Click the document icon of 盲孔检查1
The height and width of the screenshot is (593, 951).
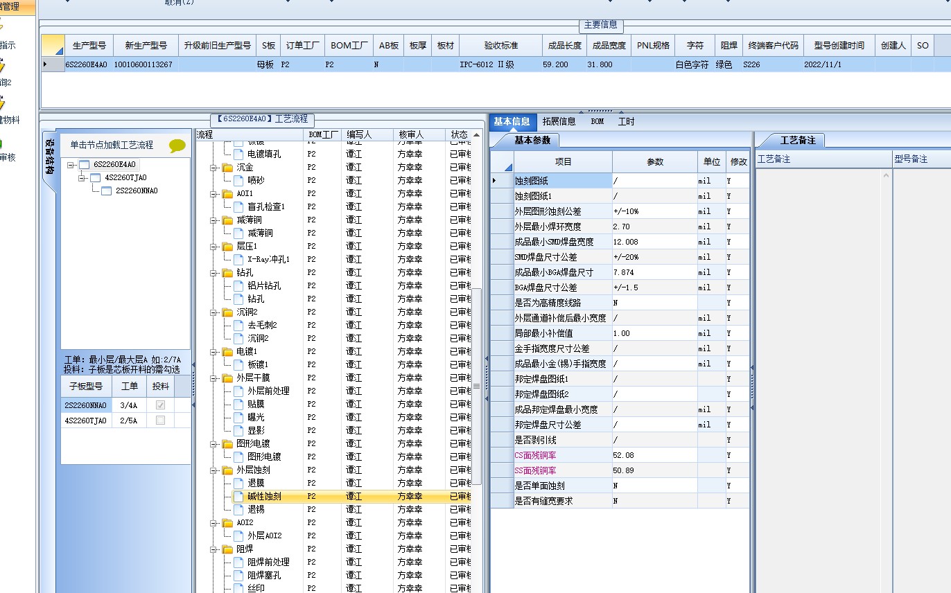tap(238, 207)
